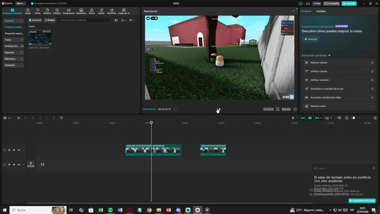The height and width of the screenshot is (214, 380).
Task: Click the Exportar button
Action: (349, 4)
